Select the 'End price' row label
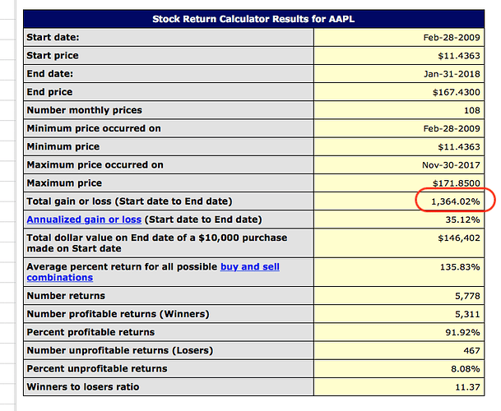The height and width of the screenshot is (411, 501). pyautogui.click(x=49, y=92)
